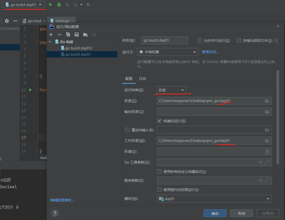Open the run kind dropdown
Screen dimensions: 285x220
(x=172, y=90)
